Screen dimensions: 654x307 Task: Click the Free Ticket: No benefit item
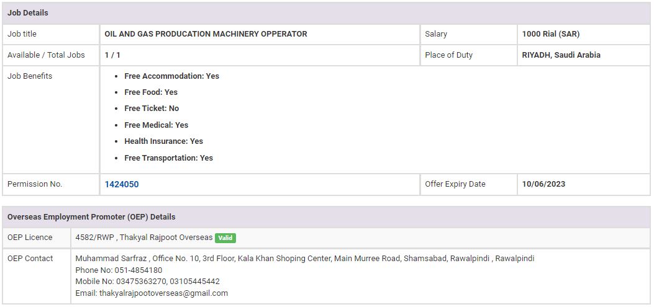point(152,109)
